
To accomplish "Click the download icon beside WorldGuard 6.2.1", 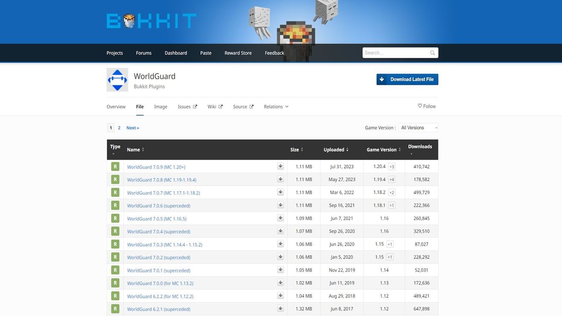I will [x=280, y=309].
